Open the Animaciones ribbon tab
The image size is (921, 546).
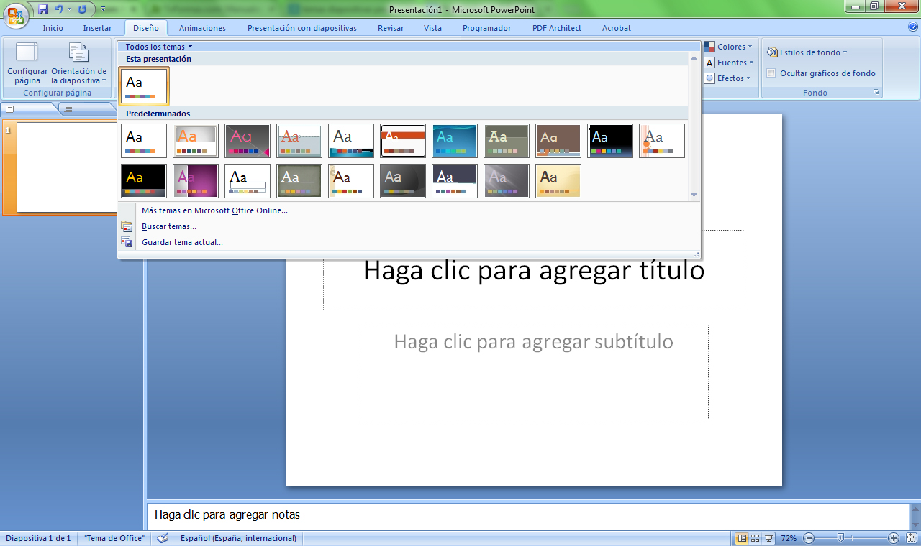pyautogui.click(x=202, y=28)
